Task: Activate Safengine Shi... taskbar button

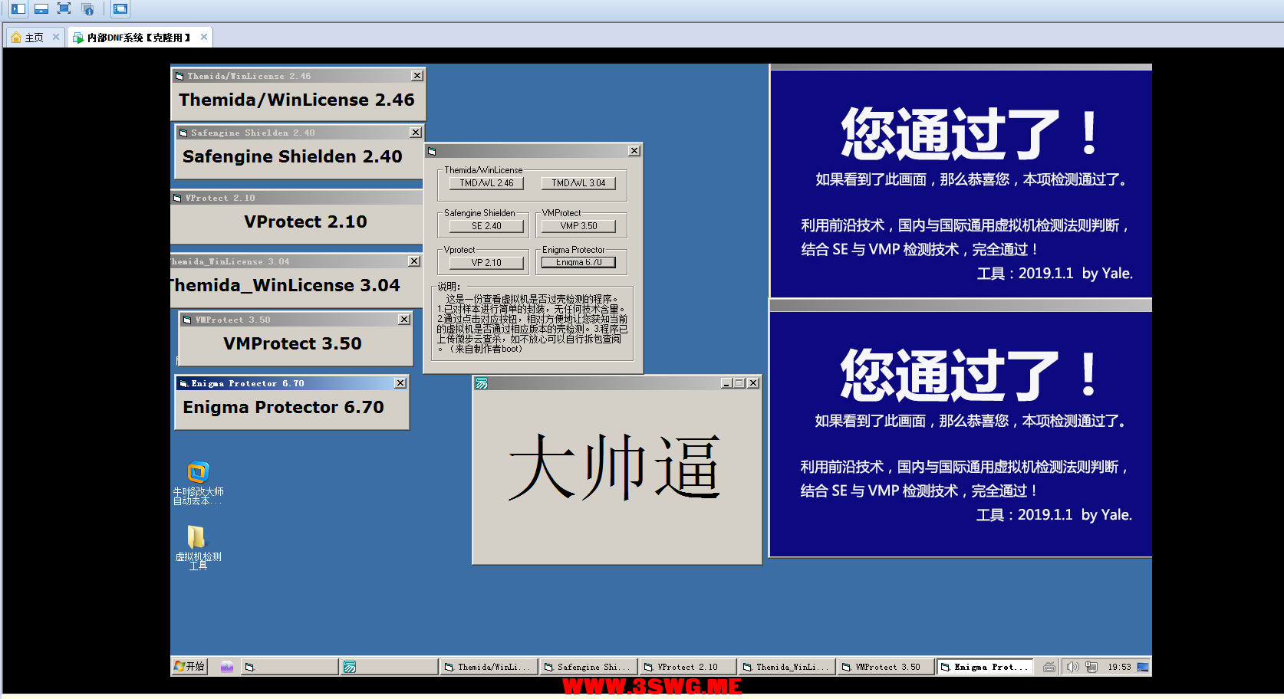Action: 588,667
